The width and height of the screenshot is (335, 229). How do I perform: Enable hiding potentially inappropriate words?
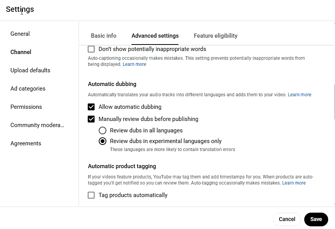pyautogui.click(x=91, y=49)
